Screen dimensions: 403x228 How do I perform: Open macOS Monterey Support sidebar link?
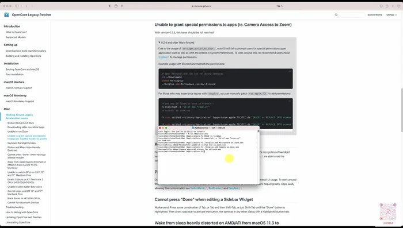pyautogui.click(x=20, y=102)
